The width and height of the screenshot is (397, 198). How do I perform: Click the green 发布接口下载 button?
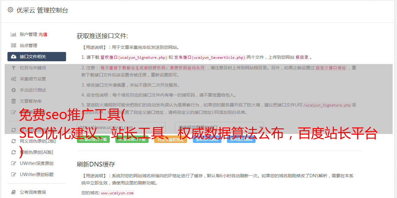(x=132, y=139)
